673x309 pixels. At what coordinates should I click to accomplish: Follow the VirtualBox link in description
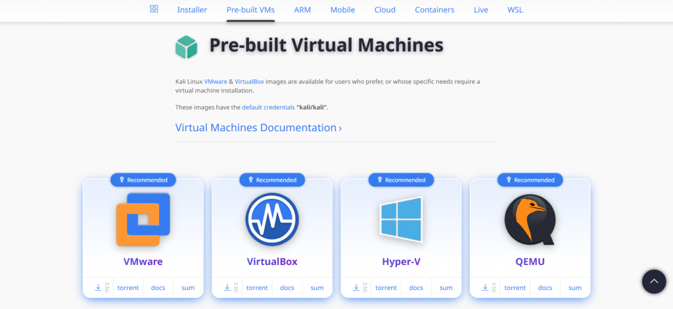click(249, 81)
